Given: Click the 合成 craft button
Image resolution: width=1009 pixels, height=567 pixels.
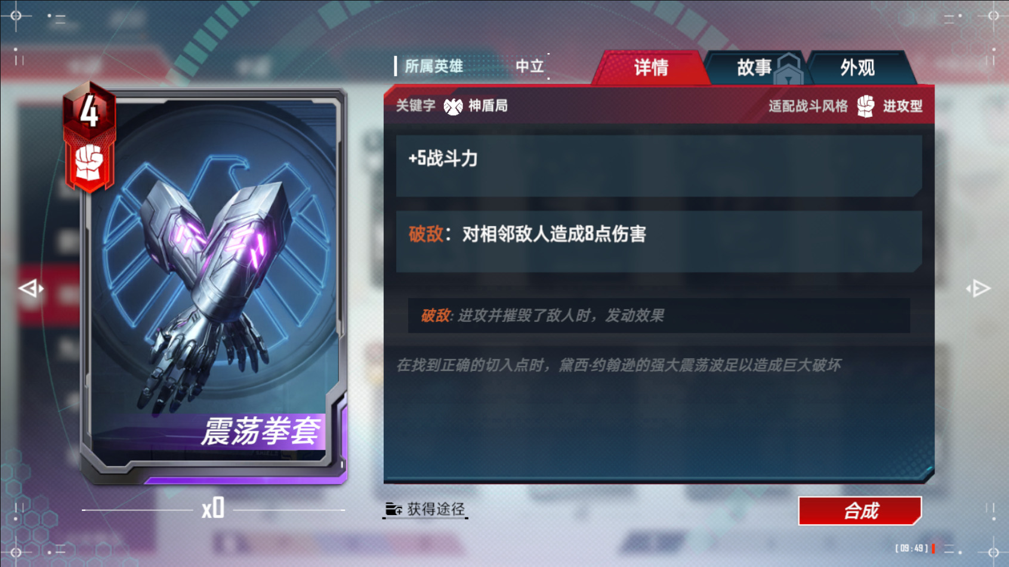Looking at the screenshot, I should [x=860, y=511].
